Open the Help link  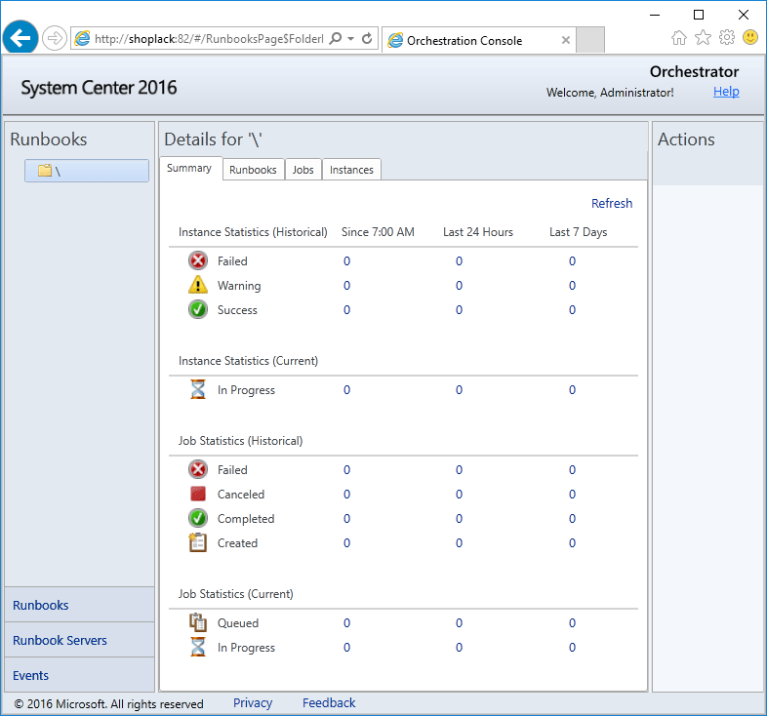coord(726,92)
